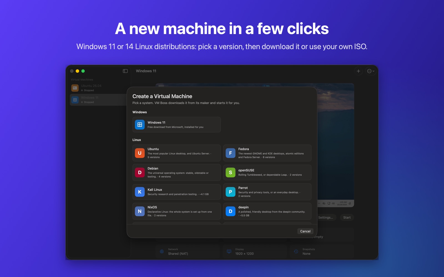
Task: Click the Kali Linux 'K' icon
Action: [140, 192]
